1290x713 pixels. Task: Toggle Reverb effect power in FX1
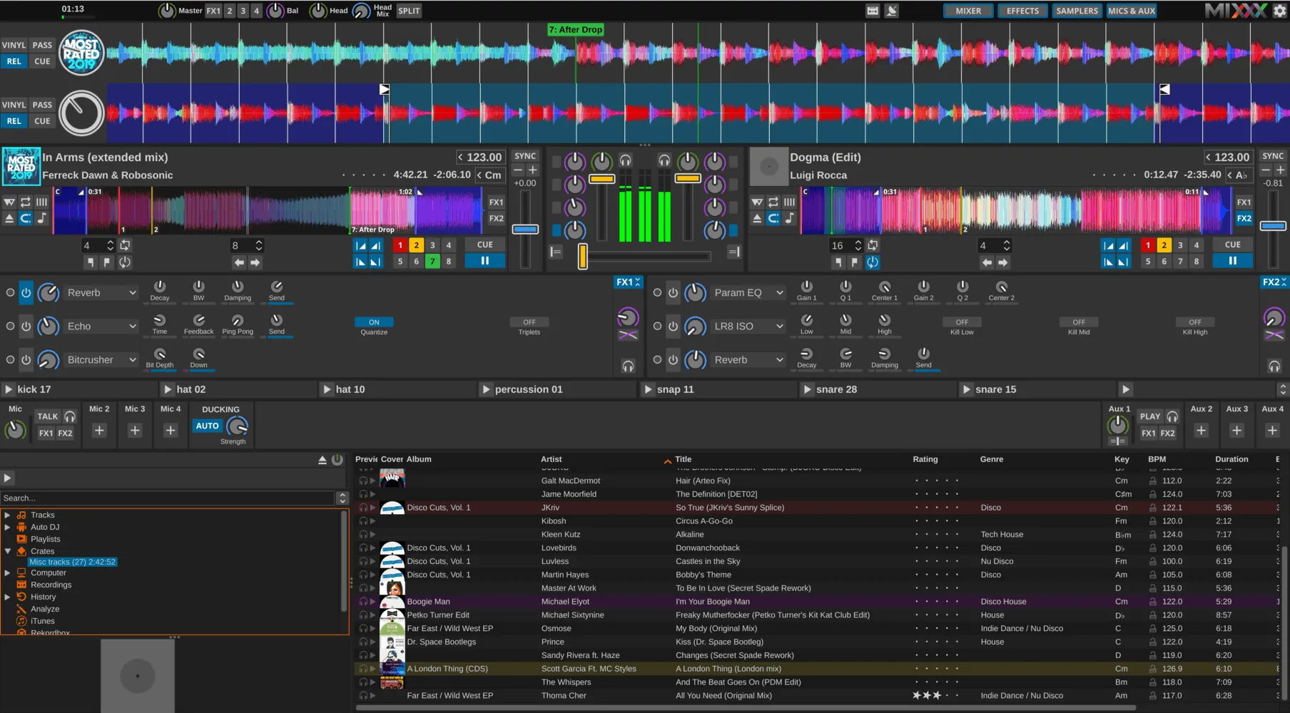click(x=26, y=293)
